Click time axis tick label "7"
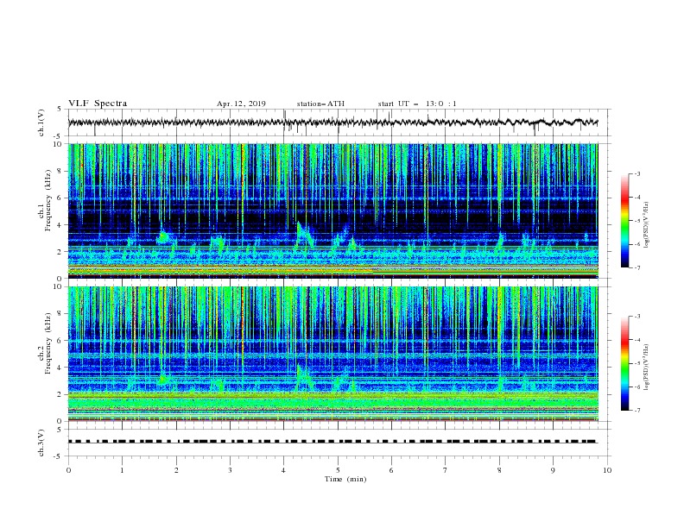This screenshot has height=528, width=684. [x=446, y=470]
